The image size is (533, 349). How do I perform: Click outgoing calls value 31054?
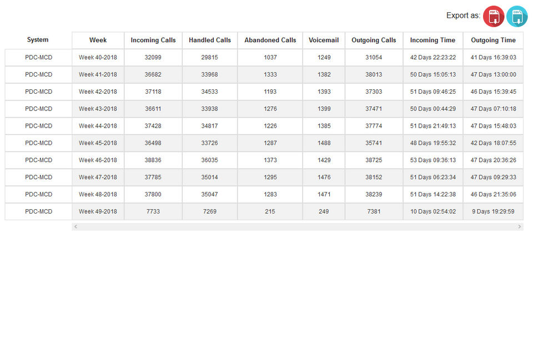click(374, 58)
